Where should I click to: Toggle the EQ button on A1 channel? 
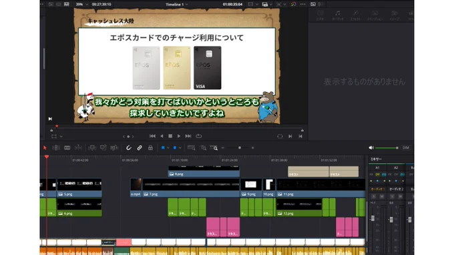[384, 174]
